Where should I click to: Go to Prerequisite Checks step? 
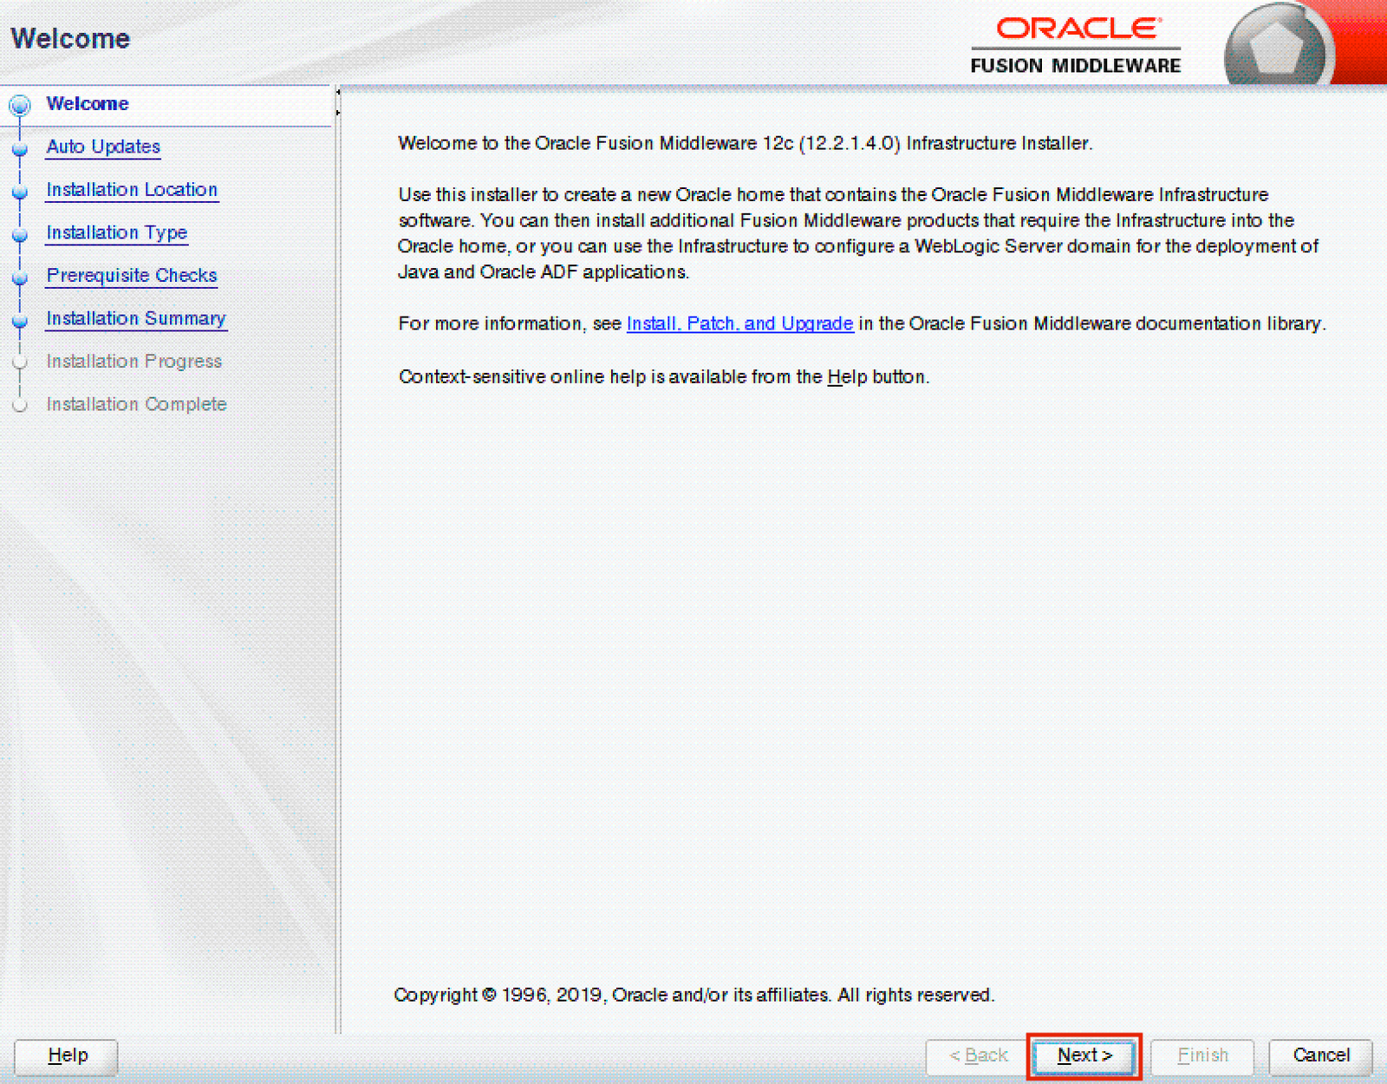pyautogui.click(x=132, y=276)
